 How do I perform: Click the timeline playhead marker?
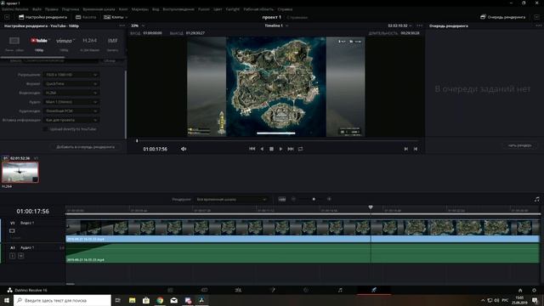coord(371,207)
